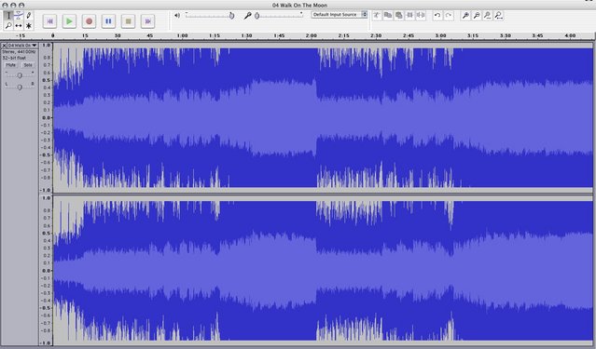The width and height of the screenshot is (596, 349).
Task: Click the 1:00 mark on the timeline ruler
Action: [x=183, y=35]
